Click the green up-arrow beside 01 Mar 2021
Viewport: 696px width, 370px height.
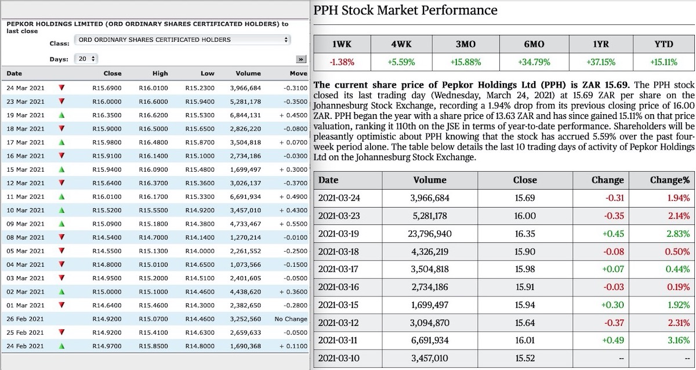61,305
